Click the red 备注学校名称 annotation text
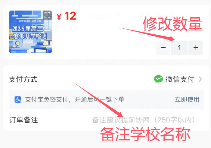The width and height of the screenshot is (211, 148). click(x=145, y=134)
